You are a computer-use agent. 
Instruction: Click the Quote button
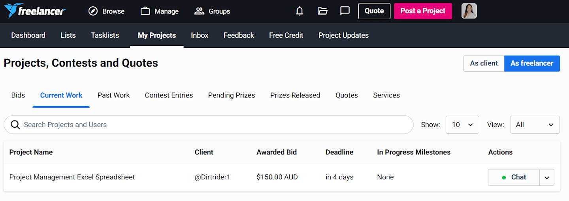coord(374,11)
